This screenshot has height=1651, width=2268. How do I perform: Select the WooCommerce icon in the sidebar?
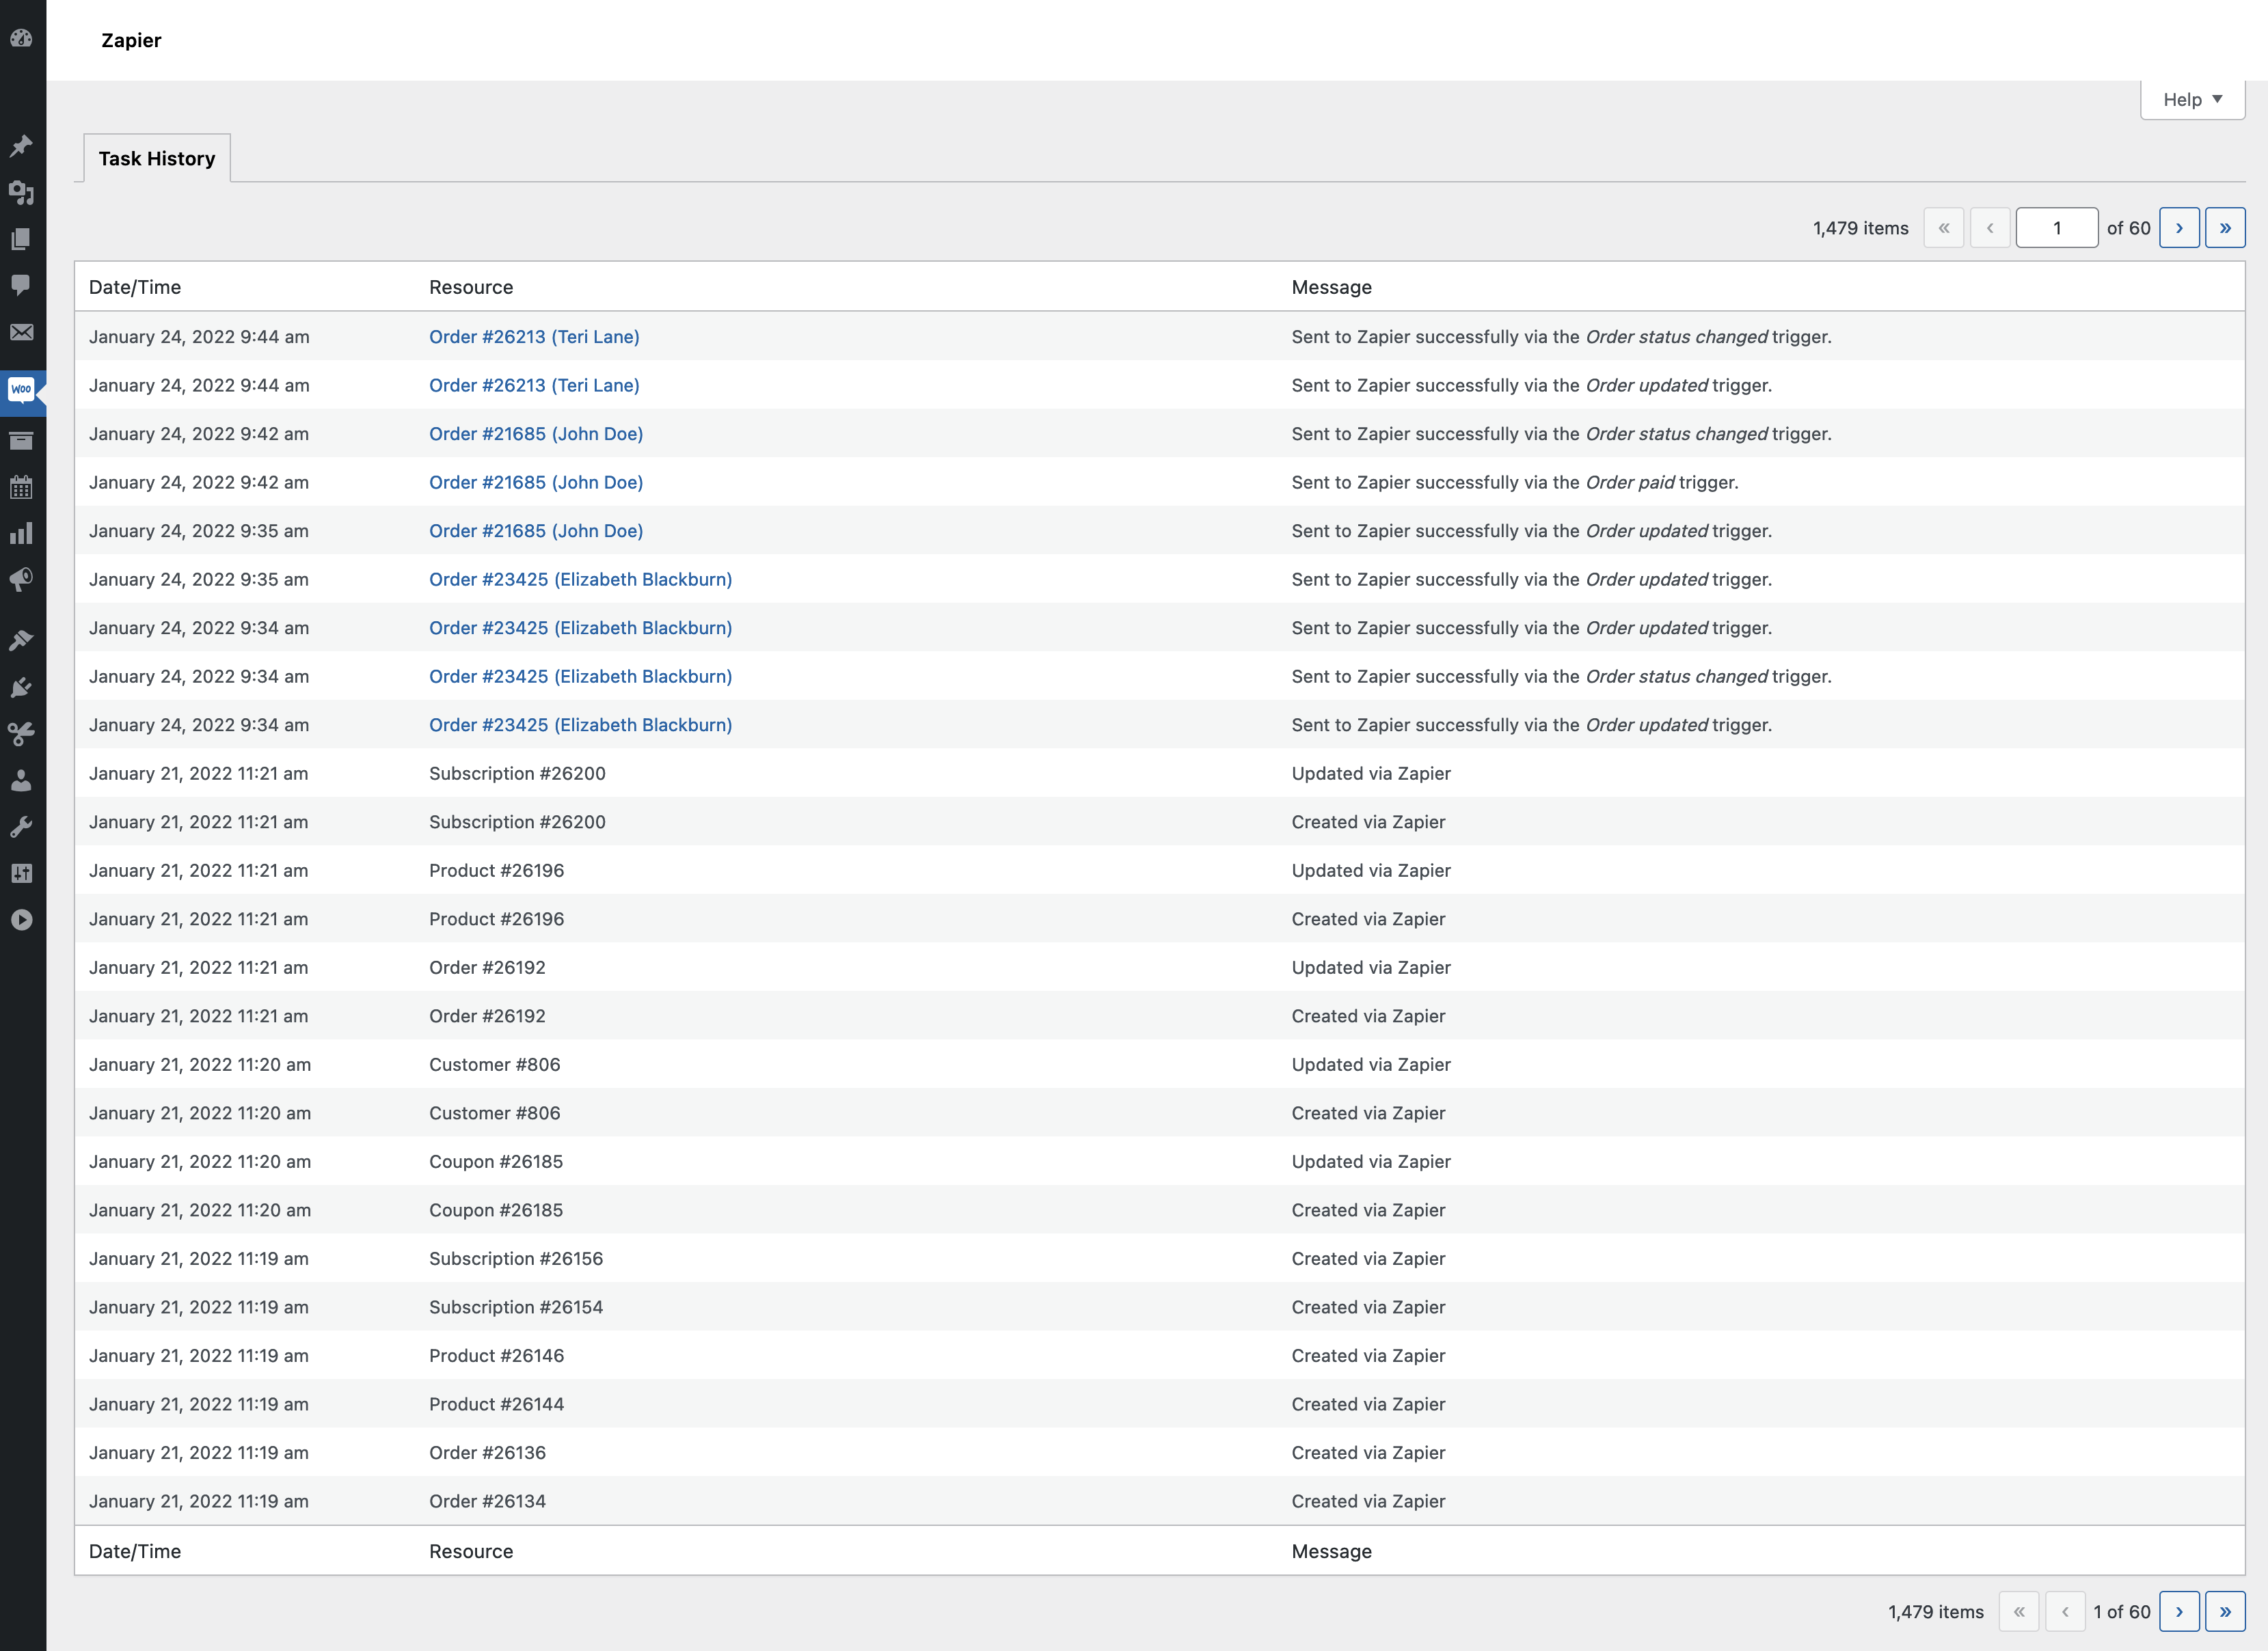(22, 390)
